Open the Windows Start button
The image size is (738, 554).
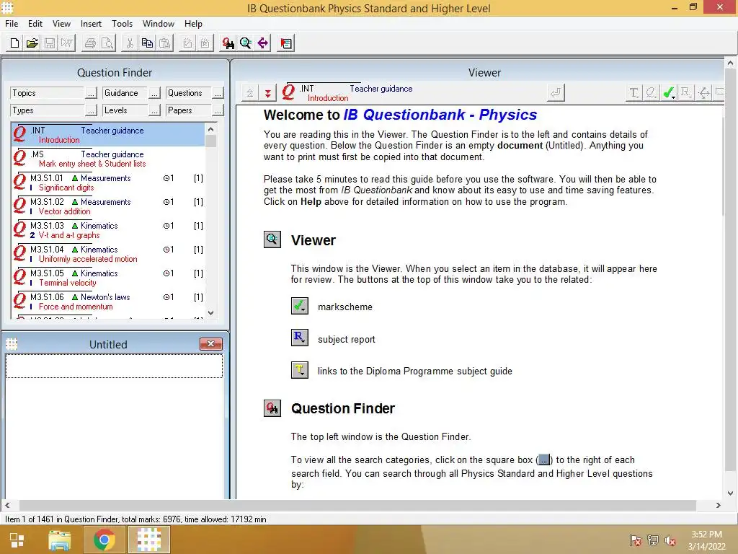(17, 540)
